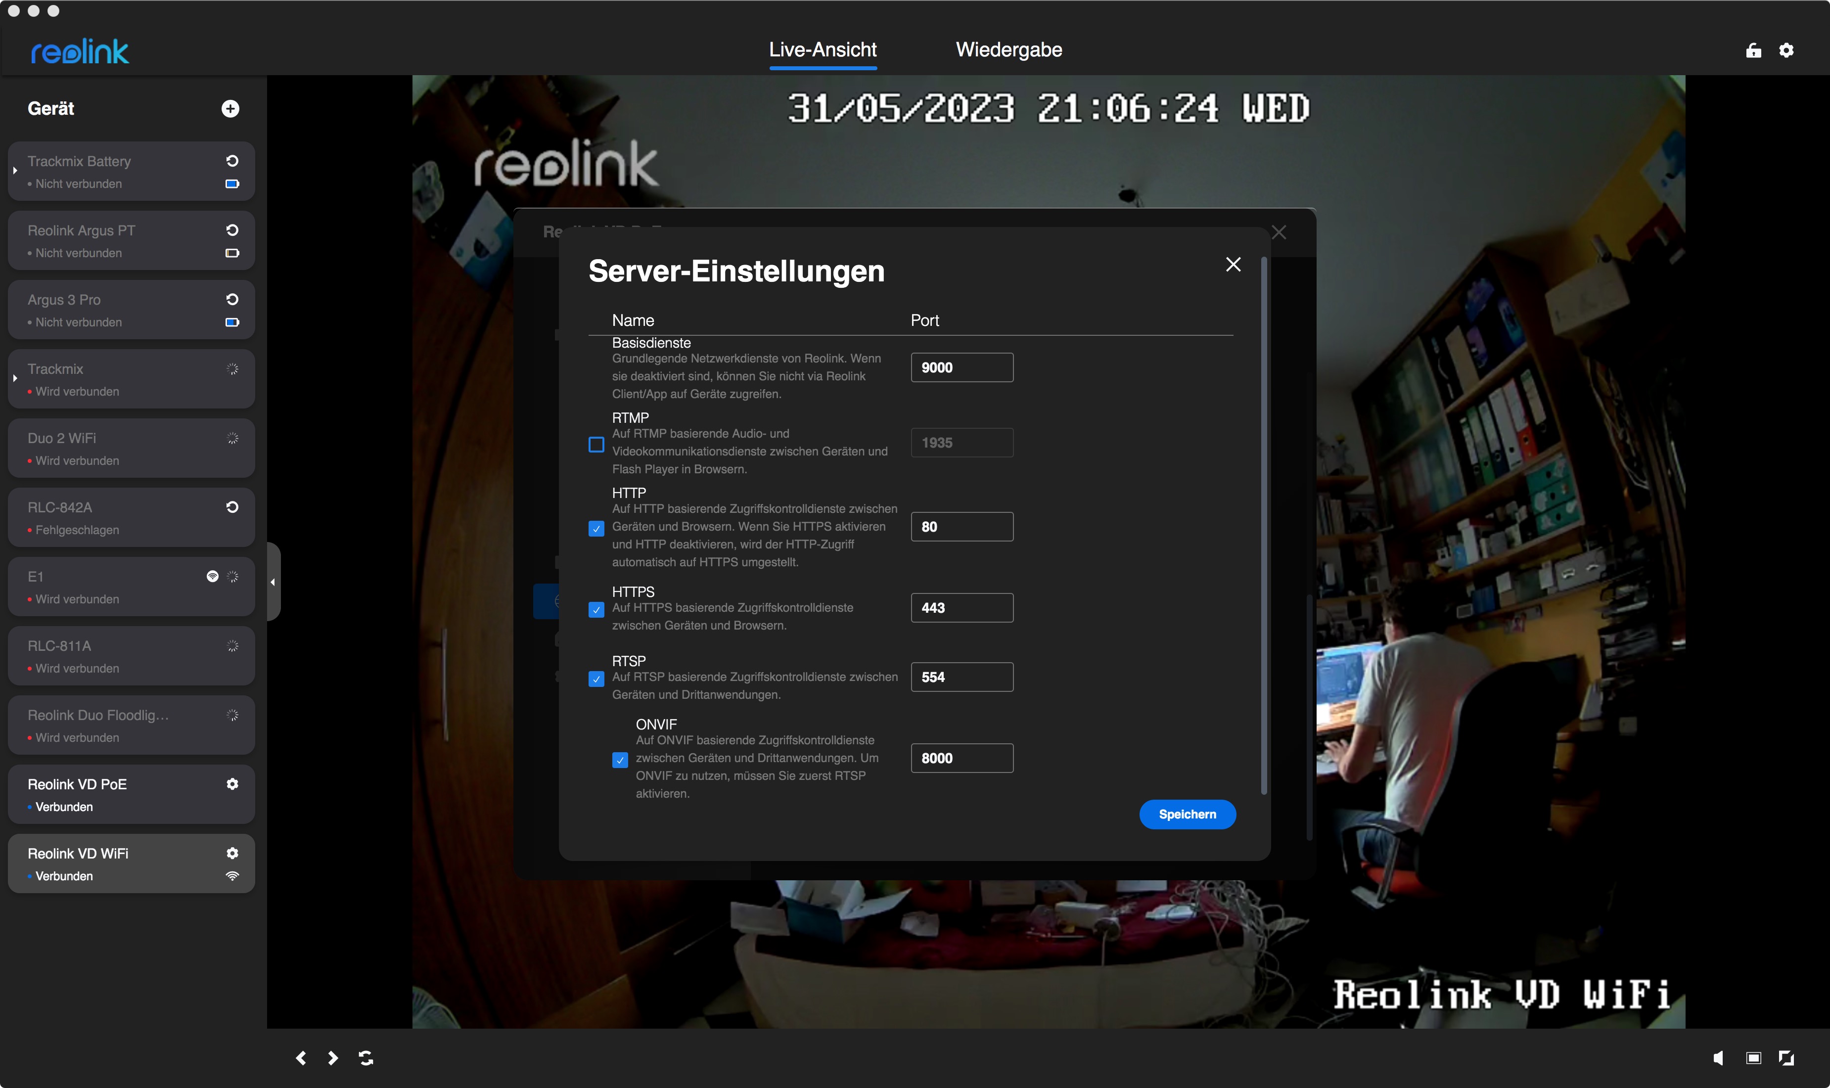Viewport: 1830px width, 1088px height.
Task: Collapse the device sidebar panel
Action: point(273,582)
